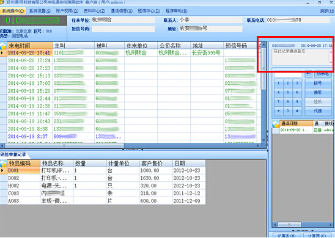Tap the # key on dial pad
This screenshot has width=335, height=238.
297,111
